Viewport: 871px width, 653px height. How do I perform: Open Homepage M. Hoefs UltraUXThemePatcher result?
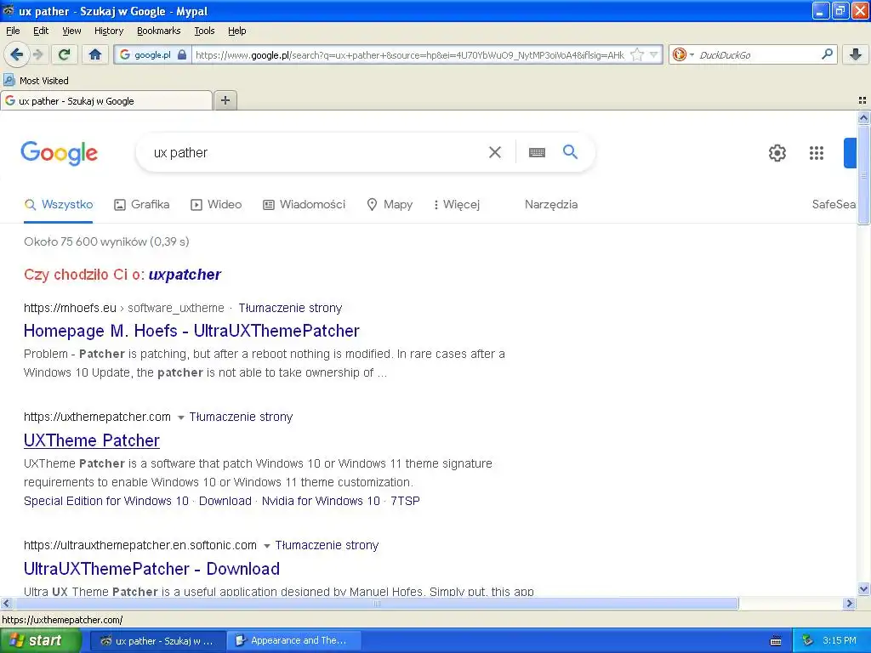(191, 331)
